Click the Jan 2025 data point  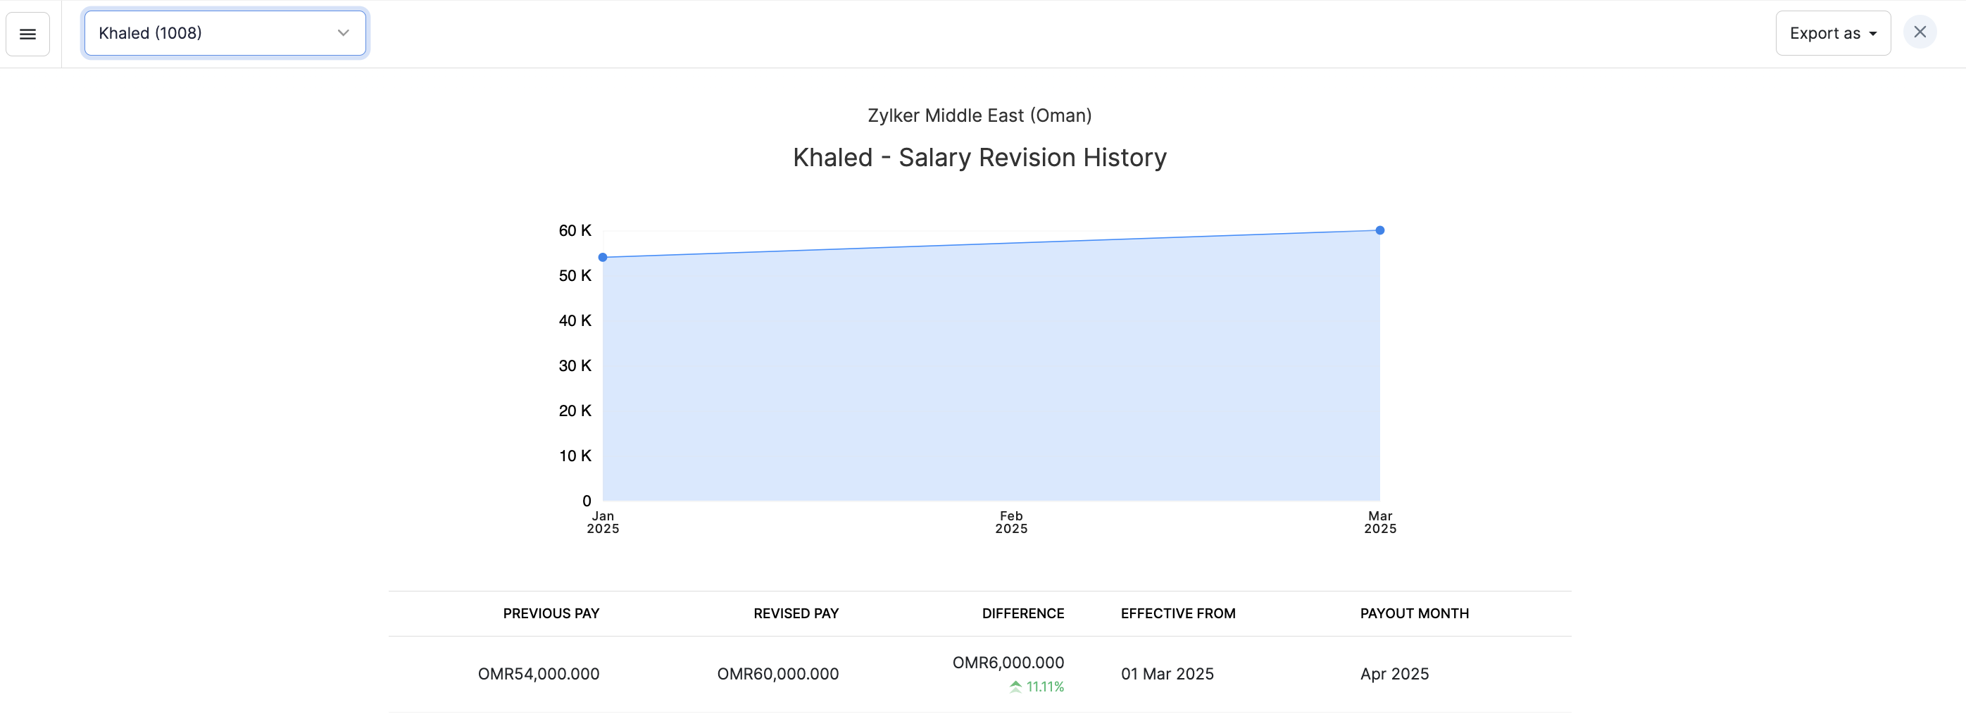pyautogui.click(x=603, y=257)
